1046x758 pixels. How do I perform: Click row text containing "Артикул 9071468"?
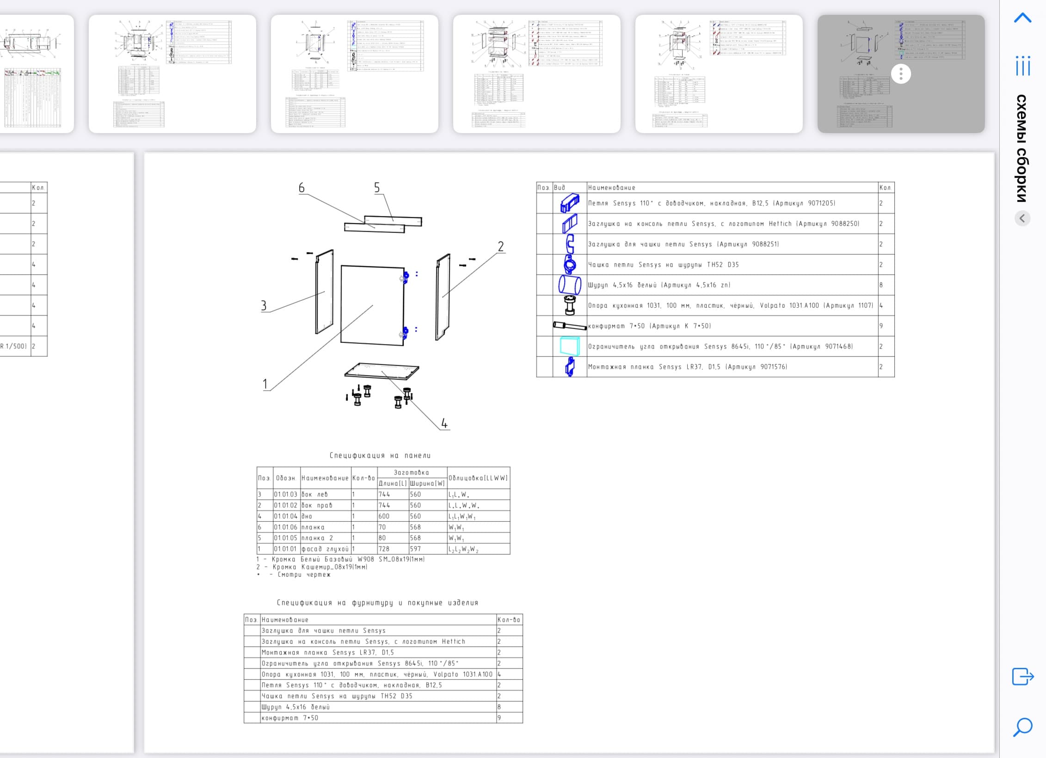pos(720,346)
